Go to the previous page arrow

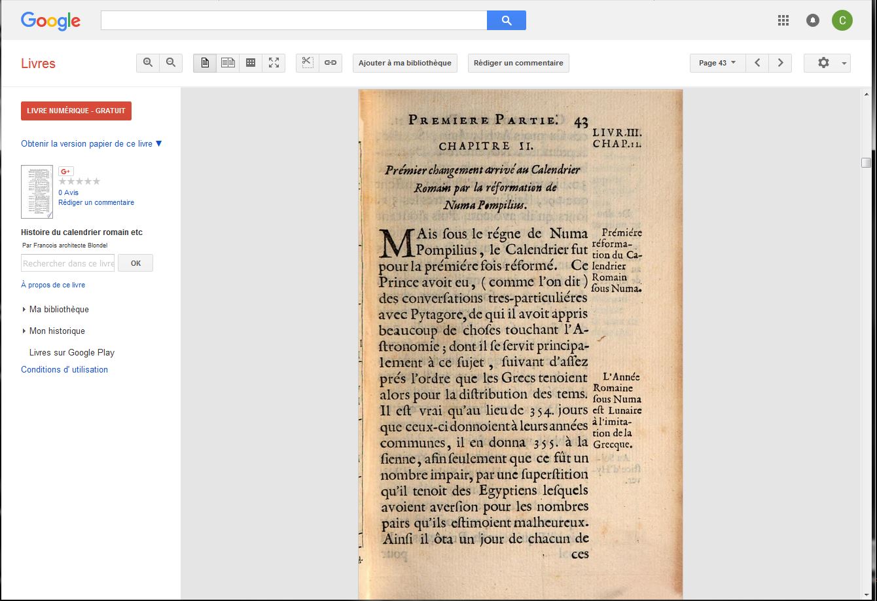[x=757, y=63]
